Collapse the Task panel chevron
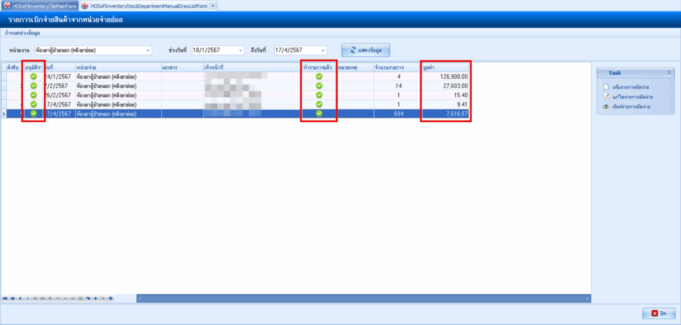This screenshot has width=681, height=325. 669,73
